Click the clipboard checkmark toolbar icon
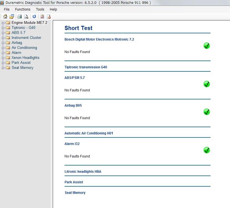The height and width of the screenshot is (208, 230). pyautogui.click(x=42, y=16)
